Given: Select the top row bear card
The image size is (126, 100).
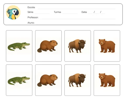Looking at the screenshot, I should coord(107,46).
